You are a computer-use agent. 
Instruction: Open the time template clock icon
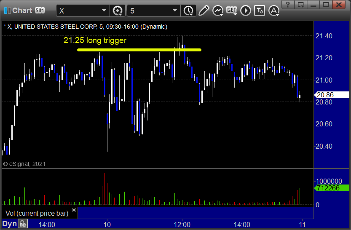189,11
